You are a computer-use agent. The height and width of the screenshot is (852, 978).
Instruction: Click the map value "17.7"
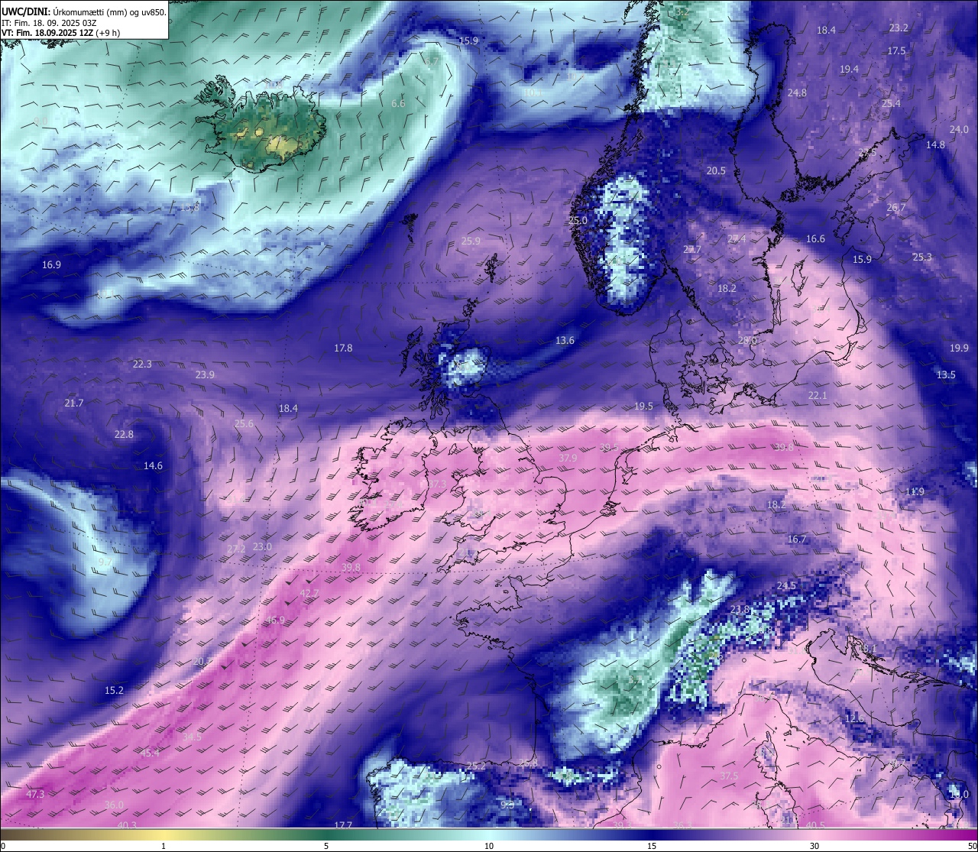(x=343, y=825)
